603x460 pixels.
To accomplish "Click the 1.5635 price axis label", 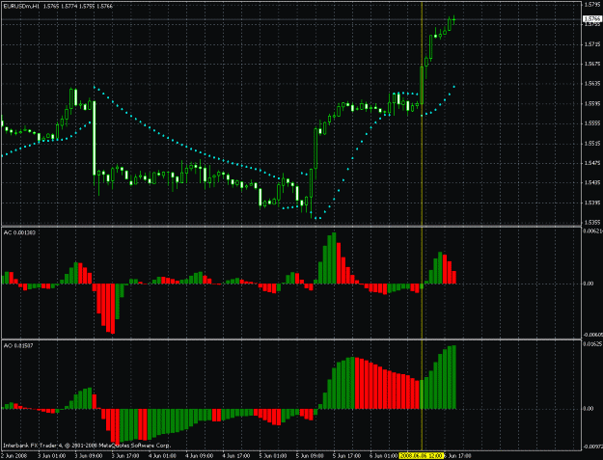I will (592, 83).
